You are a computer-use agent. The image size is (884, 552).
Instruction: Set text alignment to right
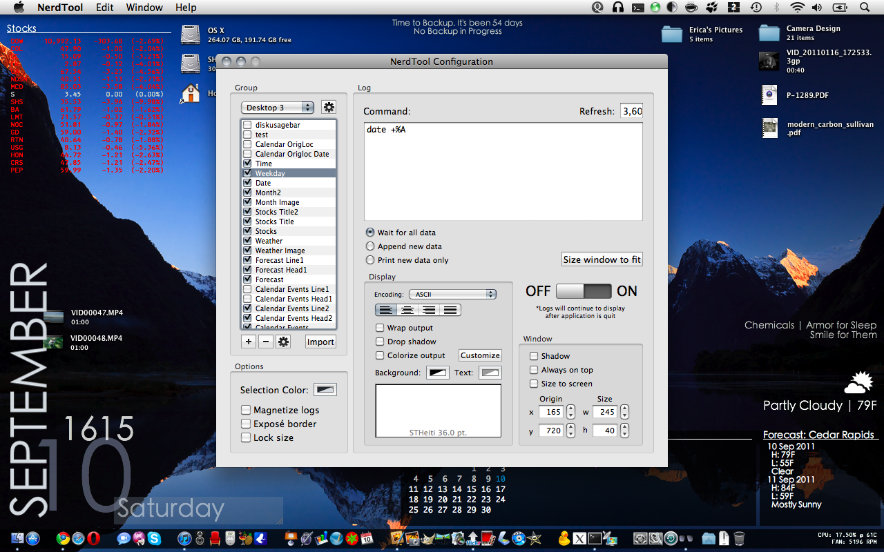(429, 310)
